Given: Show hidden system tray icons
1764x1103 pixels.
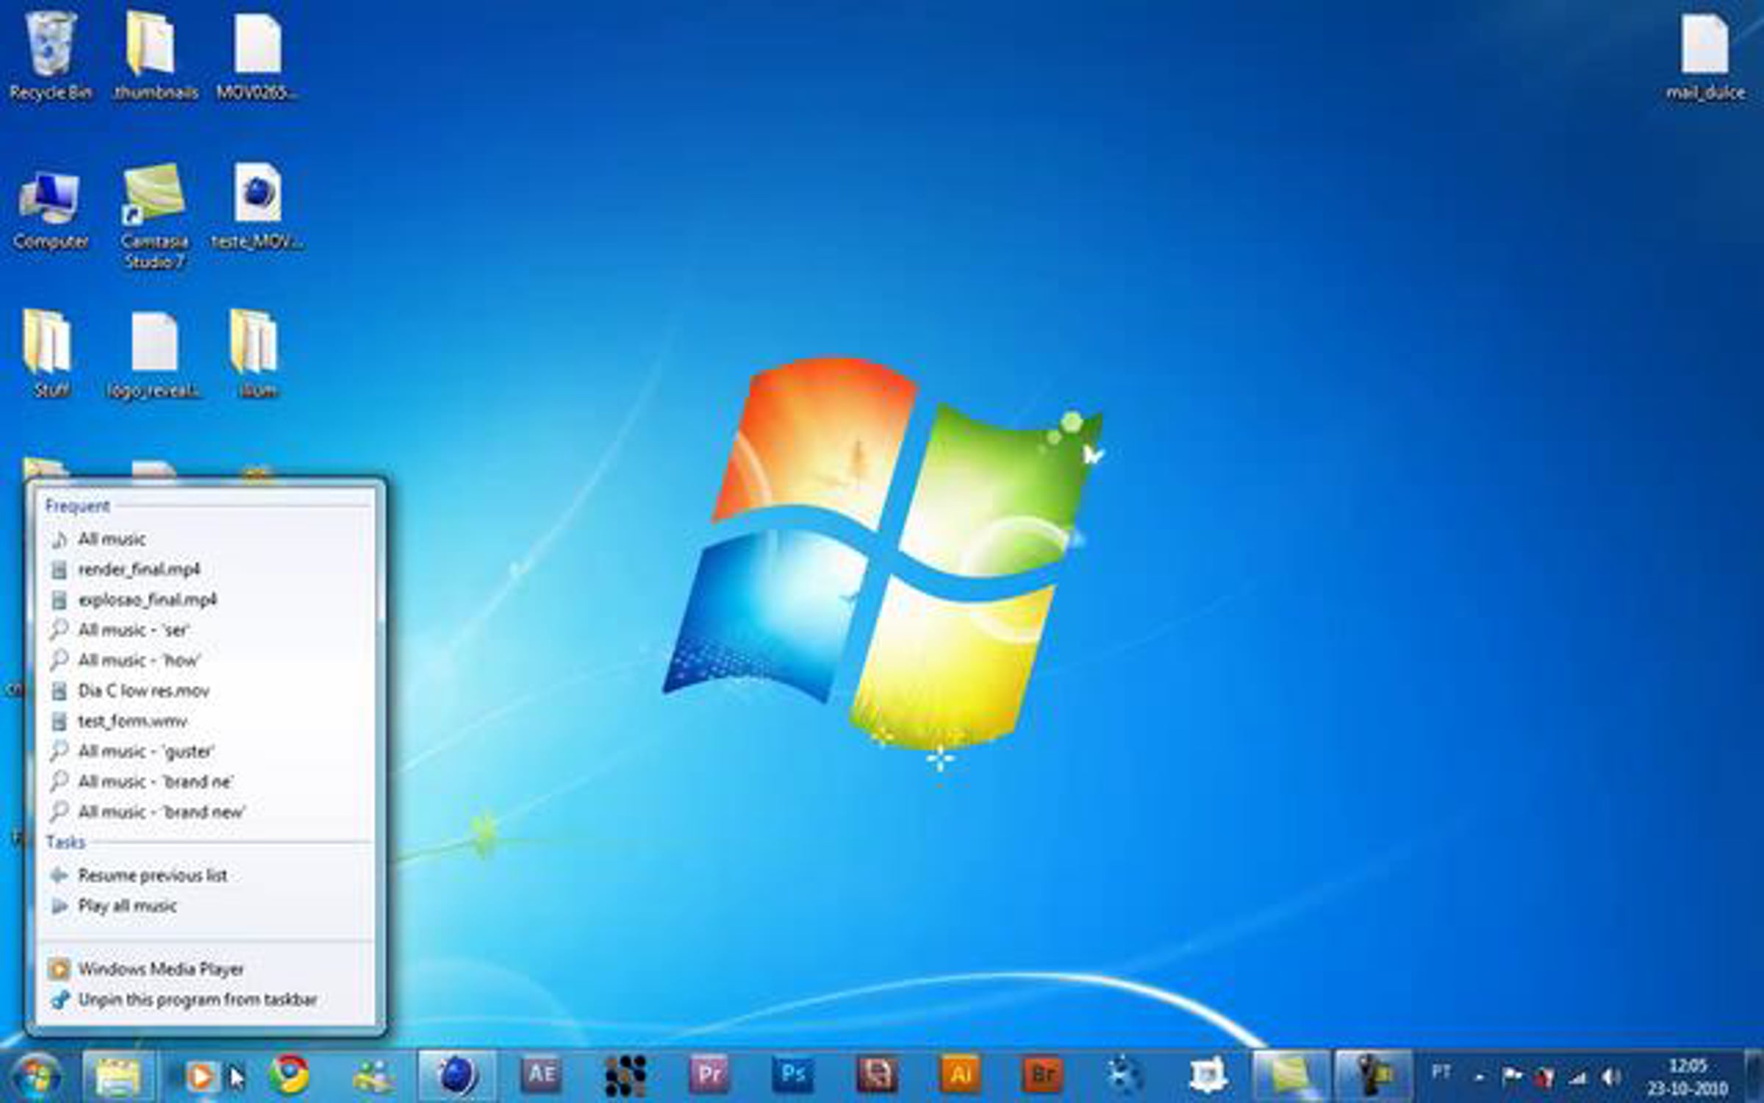Looking at the screenshot, I should click(1479, 1079).
